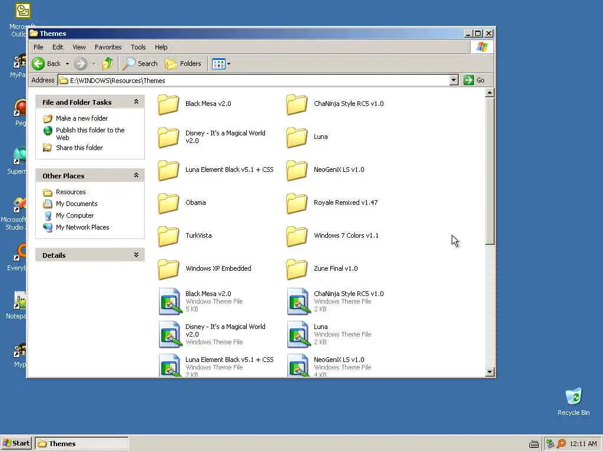Go to My Network Places link
Image resolution: width=603 pixels, height=452 pixels.
[82, 227]
